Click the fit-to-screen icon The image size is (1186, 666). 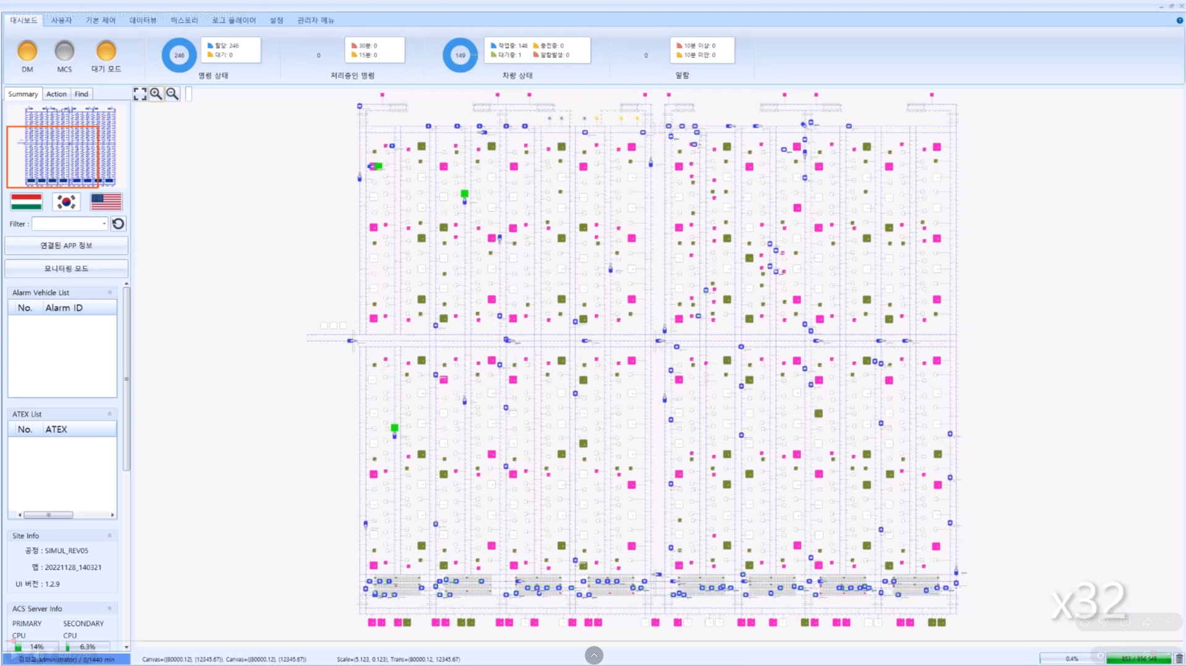click(x=140, y=94)
